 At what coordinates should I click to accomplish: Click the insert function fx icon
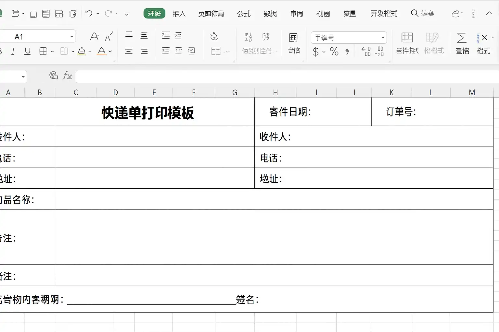(x=67, y=76)
